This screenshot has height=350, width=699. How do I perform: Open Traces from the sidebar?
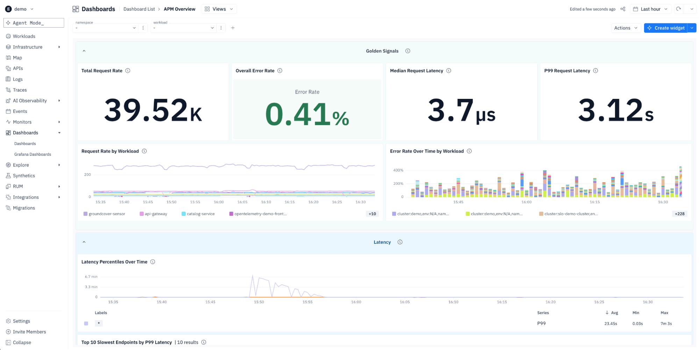point(20,90)
